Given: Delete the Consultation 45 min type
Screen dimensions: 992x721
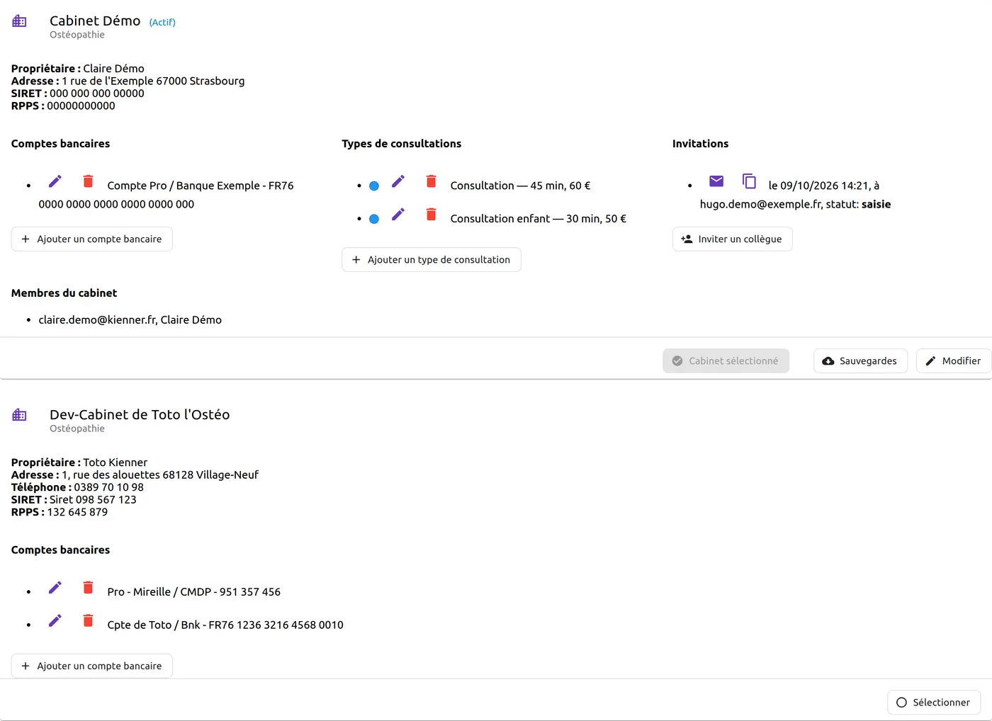Looking at the screenshot, I should 431,181.
